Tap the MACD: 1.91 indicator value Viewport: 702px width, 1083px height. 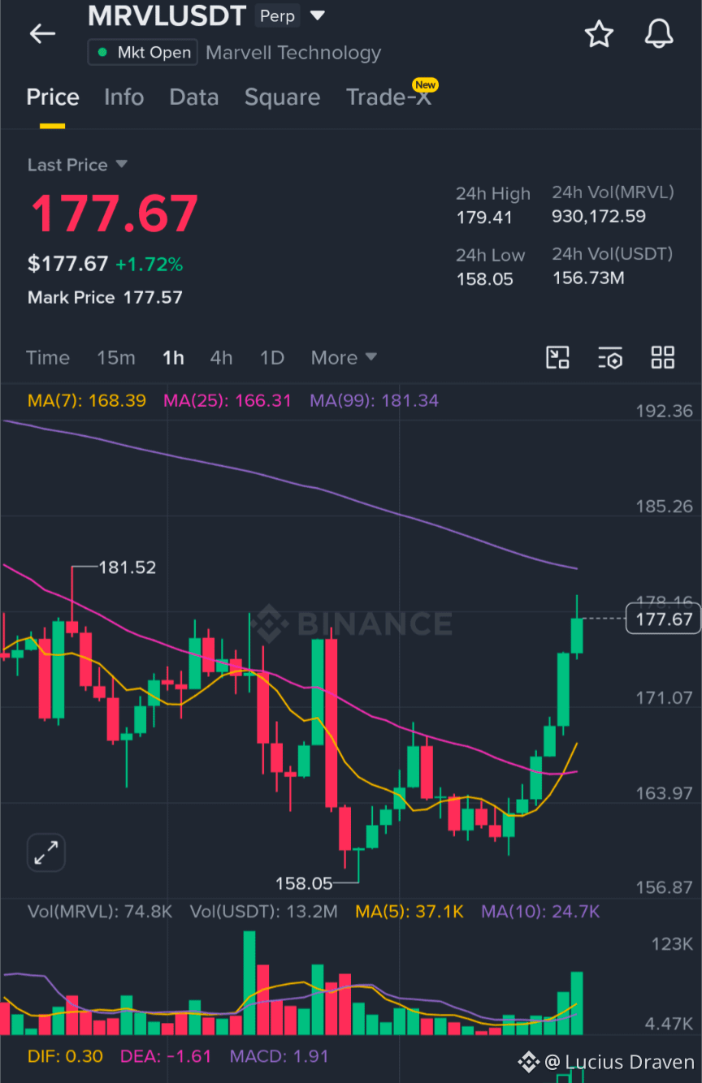tap(279, 1056)
